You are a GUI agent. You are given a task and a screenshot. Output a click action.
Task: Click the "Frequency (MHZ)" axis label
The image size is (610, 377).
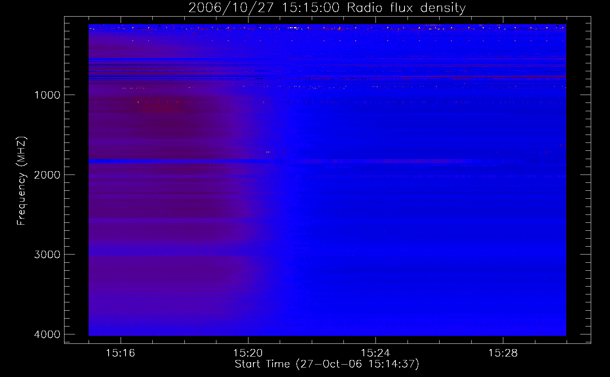[21, 181]
